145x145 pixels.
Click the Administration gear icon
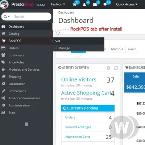pyautogui.click(x=4, y=105)
